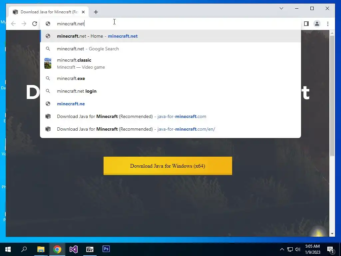Reload the current page
The width and height of the screenshot is (341, 256).
pos(35,24)
